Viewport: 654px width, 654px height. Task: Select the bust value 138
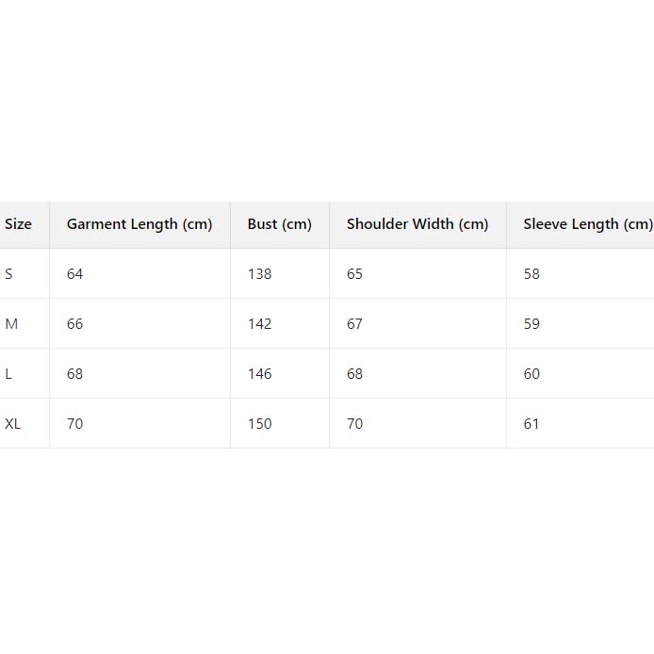[x=260, y=274]
